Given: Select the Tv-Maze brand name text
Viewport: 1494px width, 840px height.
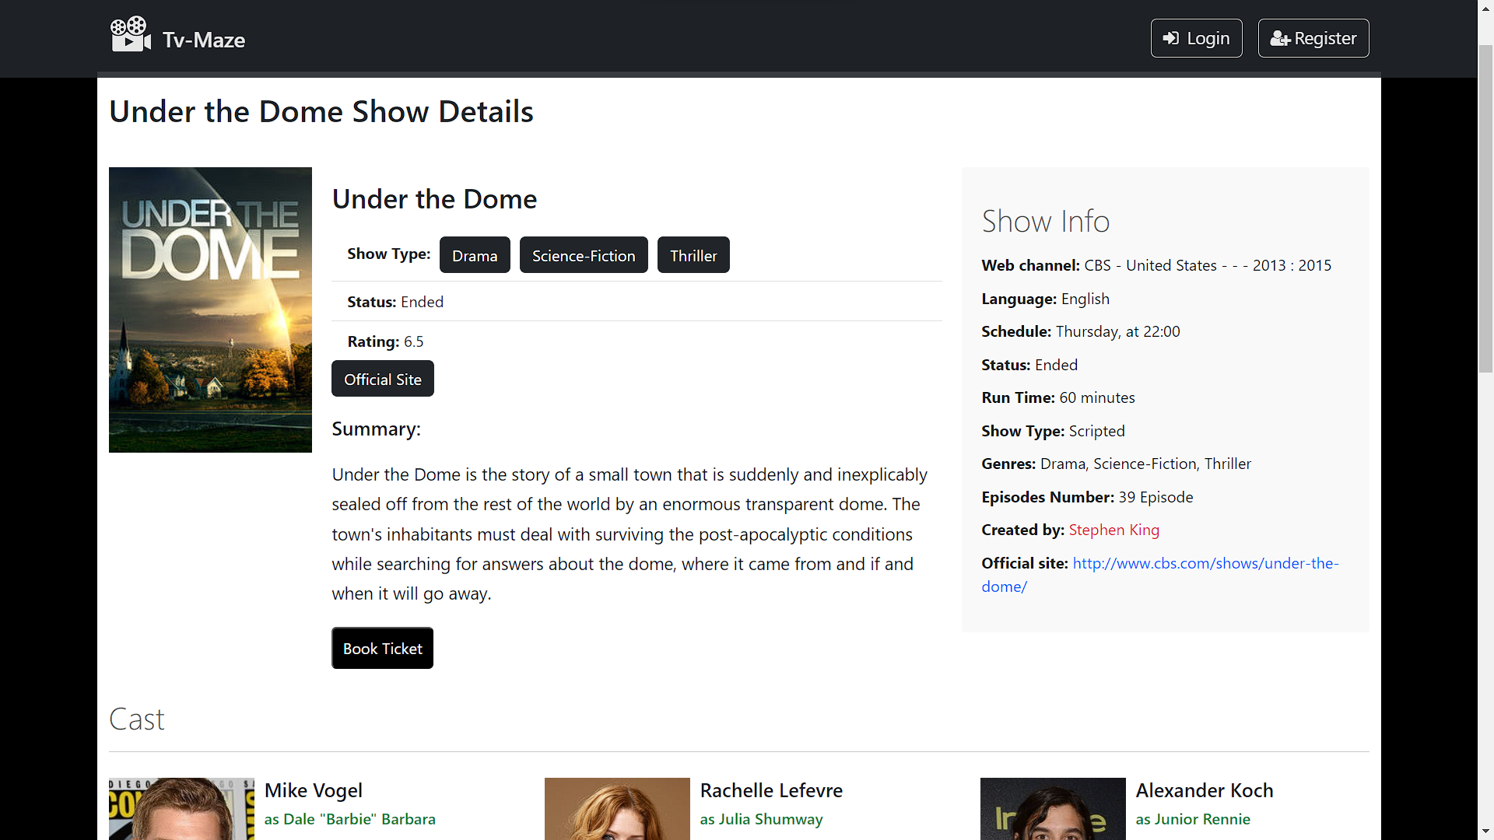Looking at the screenshot, I should (x=202, y=39).
